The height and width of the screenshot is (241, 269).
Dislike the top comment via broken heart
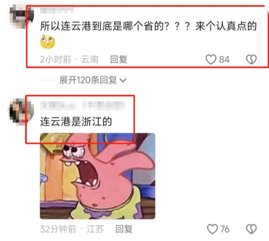pos(251,60)
